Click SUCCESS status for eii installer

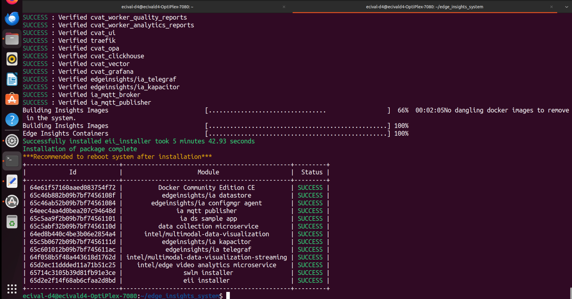point(310,281)
